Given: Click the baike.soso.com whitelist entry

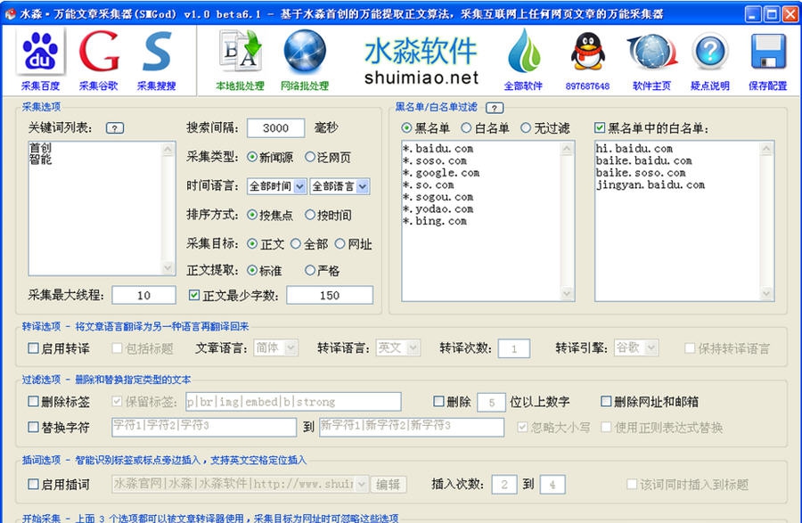Looking at the screenshot, I should pyautogui.click(x=641, y=173).
